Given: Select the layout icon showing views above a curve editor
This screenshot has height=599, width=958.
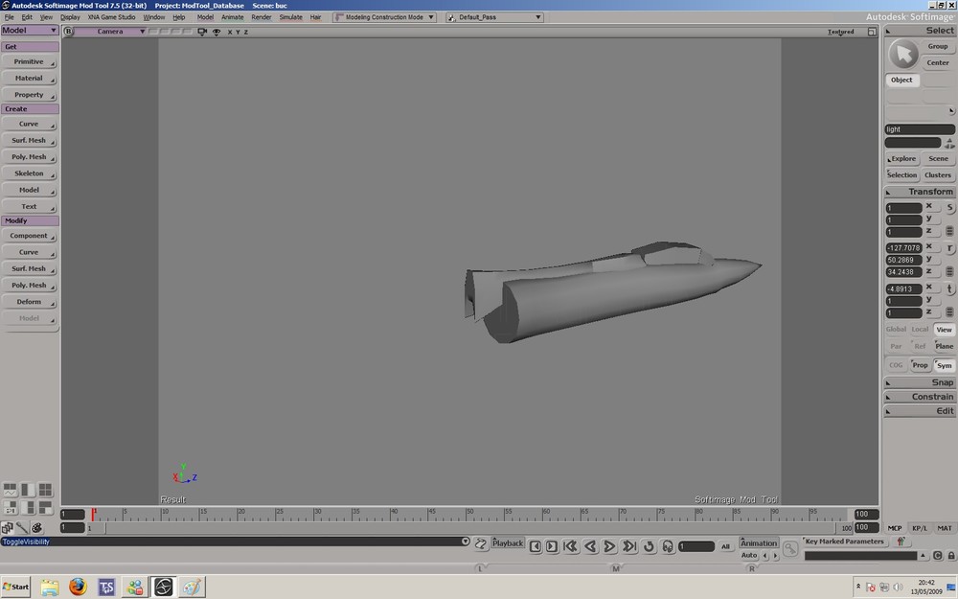Looking at the screenshot, I should tap(10, 490).
